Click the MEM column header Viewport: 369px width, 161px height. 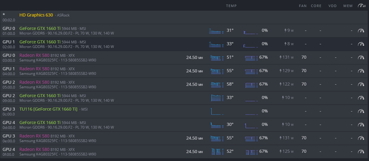348,6
